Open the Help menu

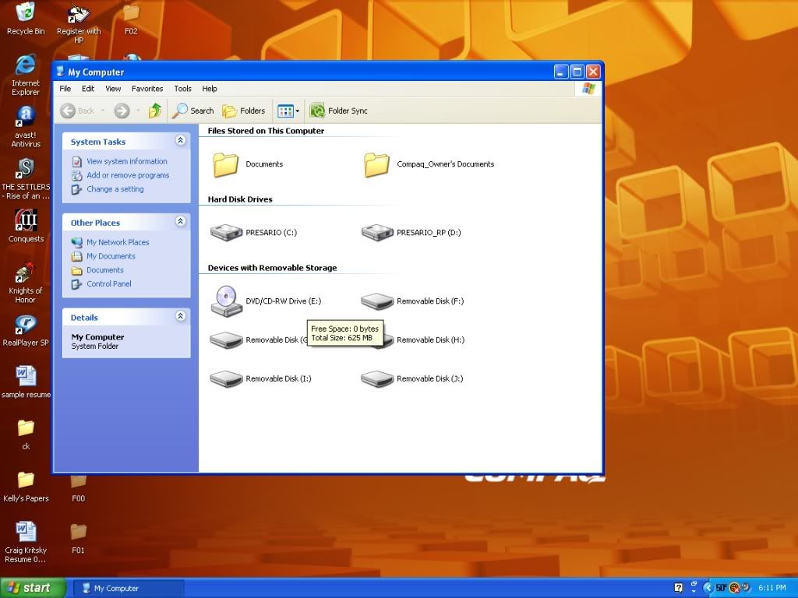pos(209,89)
